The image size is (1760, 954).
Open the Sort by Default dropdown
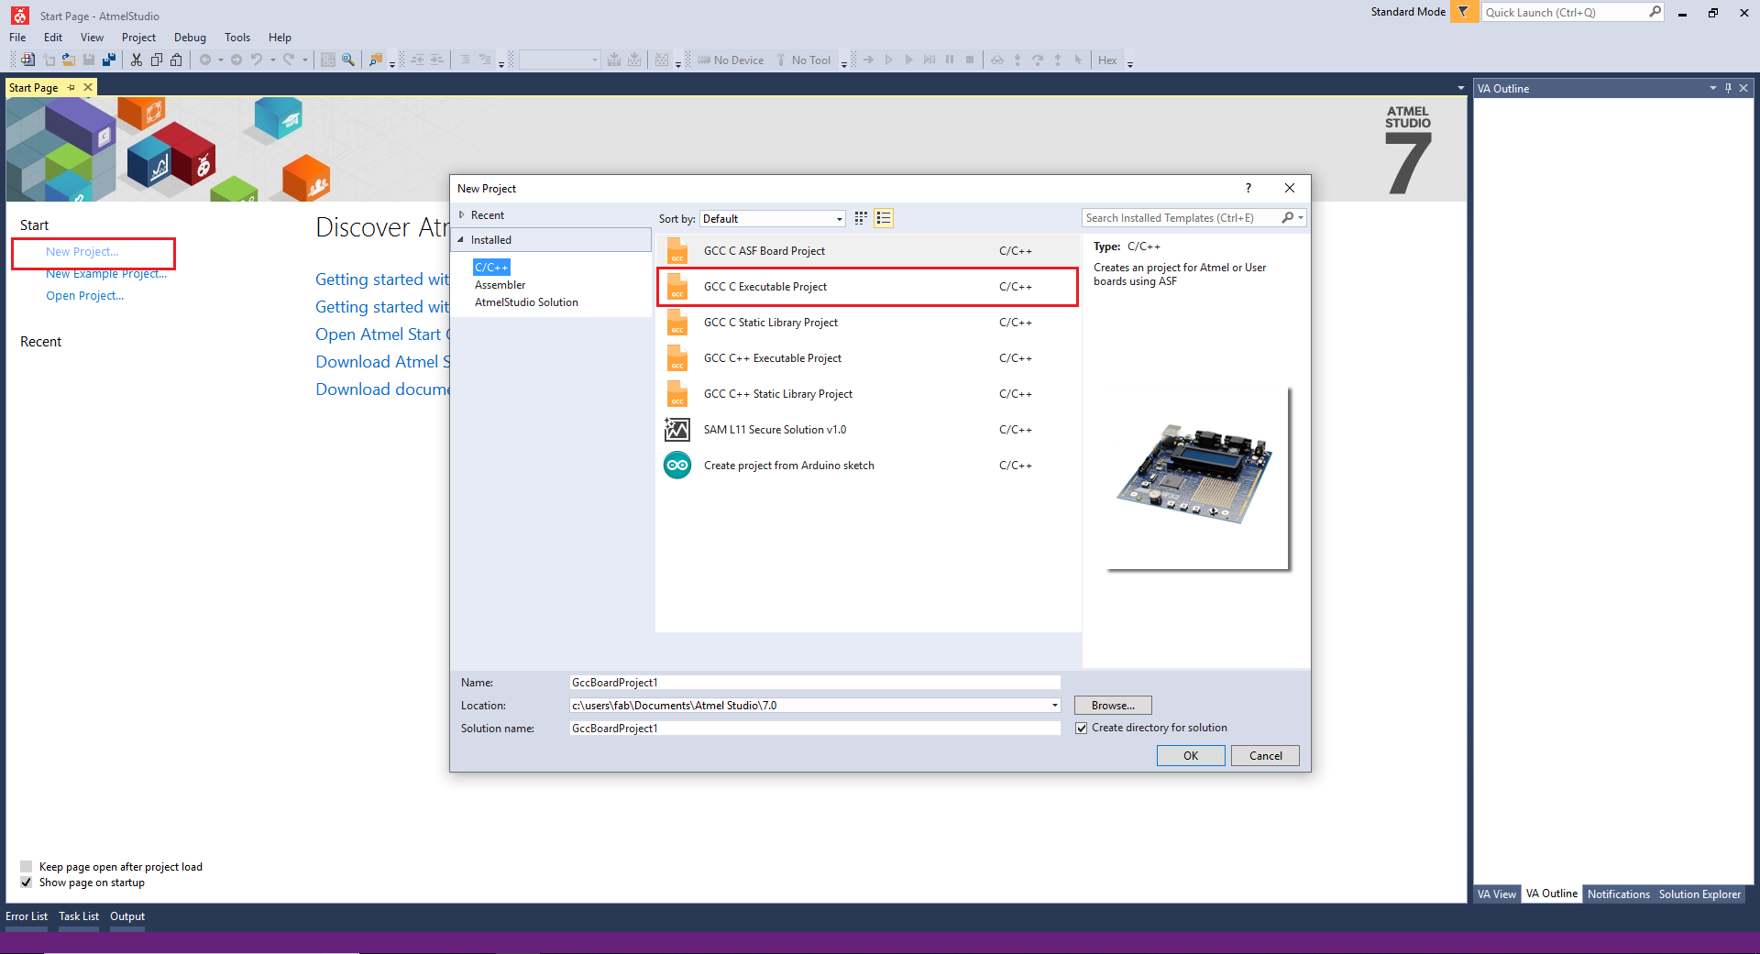tap(773, 219)
